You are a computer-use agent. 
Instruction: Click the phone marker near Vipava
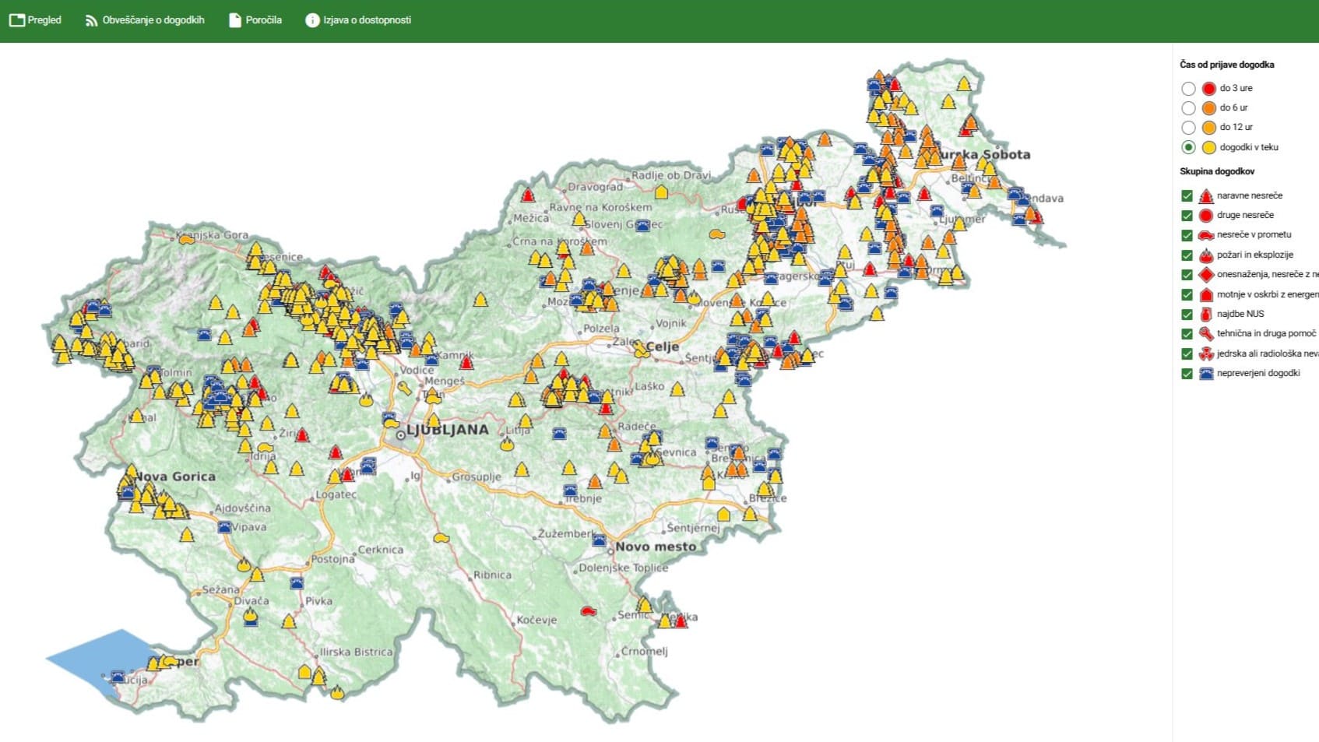(224, 527)
